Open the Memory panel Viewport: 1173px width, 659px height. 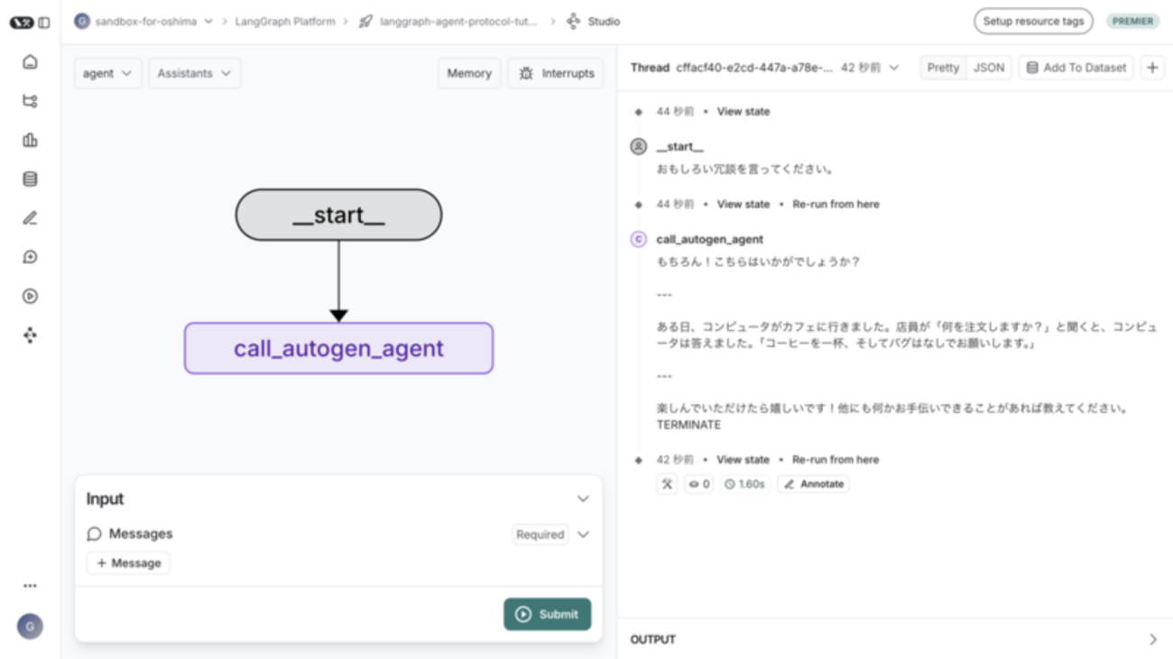point(469,73)
